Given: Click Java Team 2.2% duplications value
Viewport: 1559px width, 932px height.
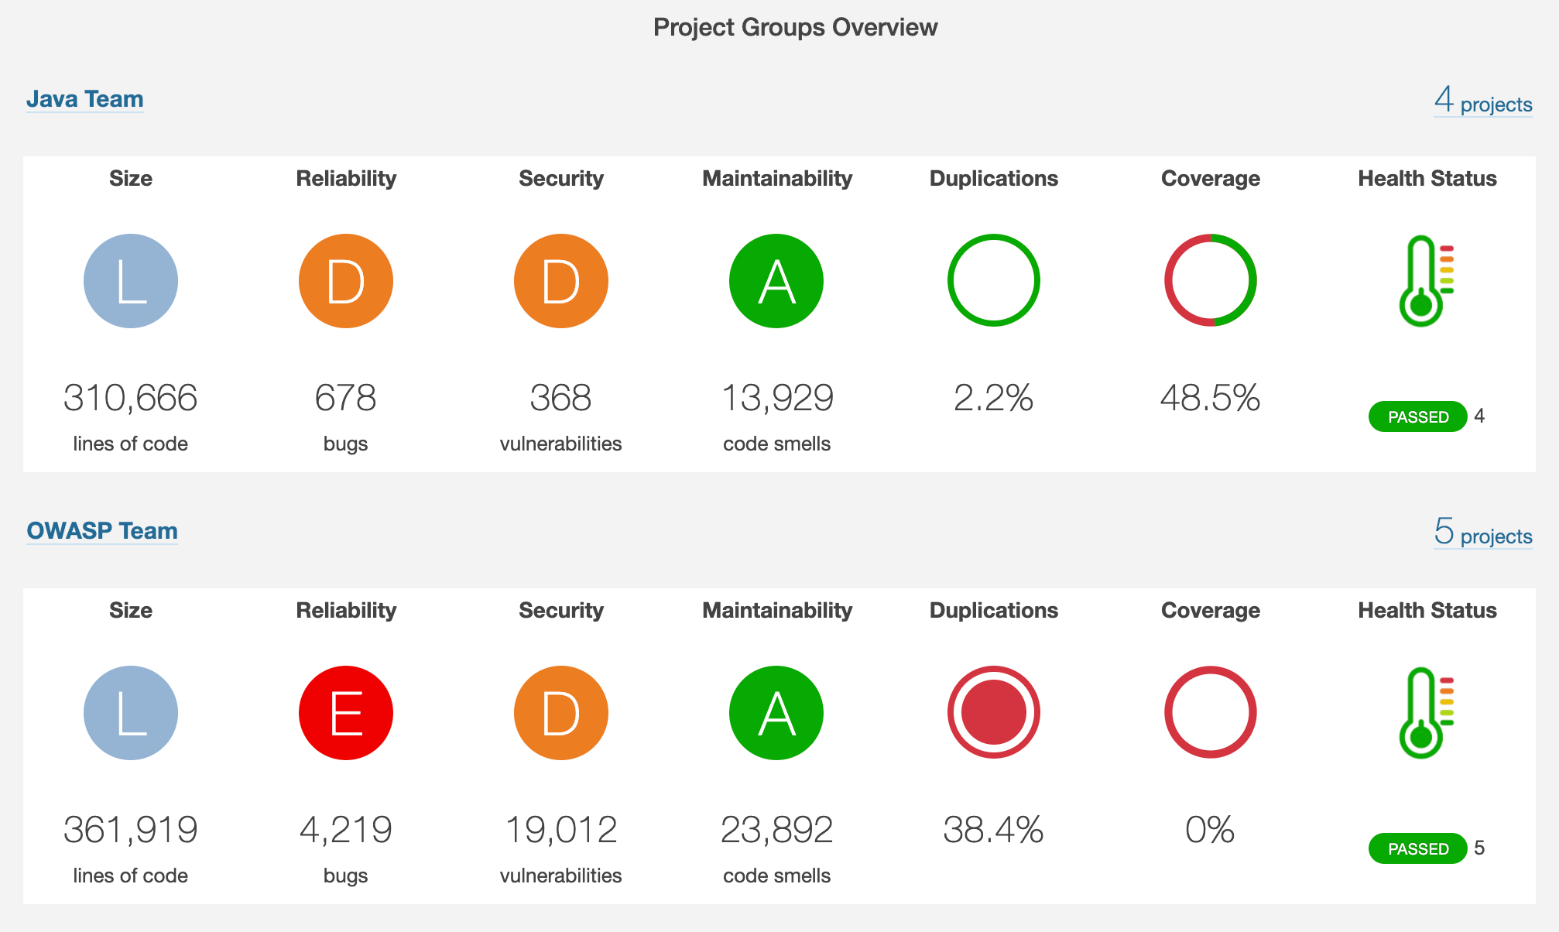Looking at the screenshot, I should [x=994, y=398].
